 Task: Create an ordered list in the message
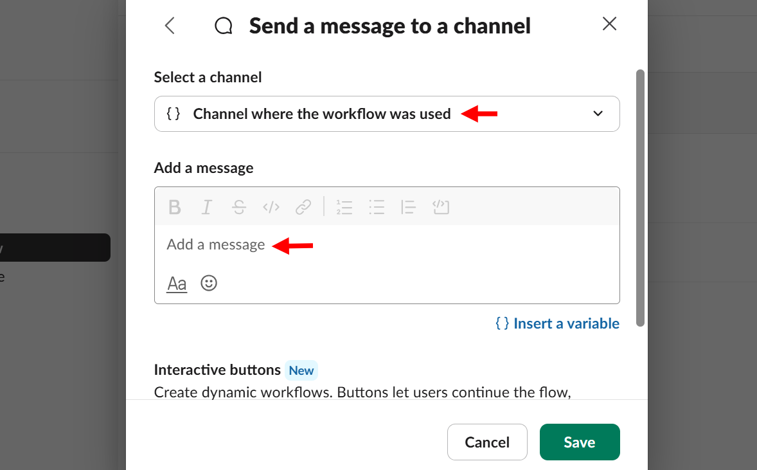[344, 207]
